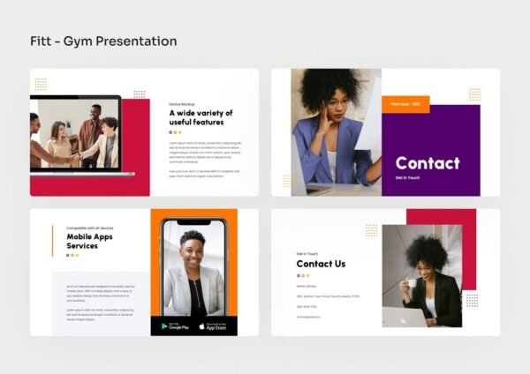Image resolution: width=530 pixels, height=374 pixels.
Task: Click the 'A wide variety of useful features' heading
Action: click(201, 117)
